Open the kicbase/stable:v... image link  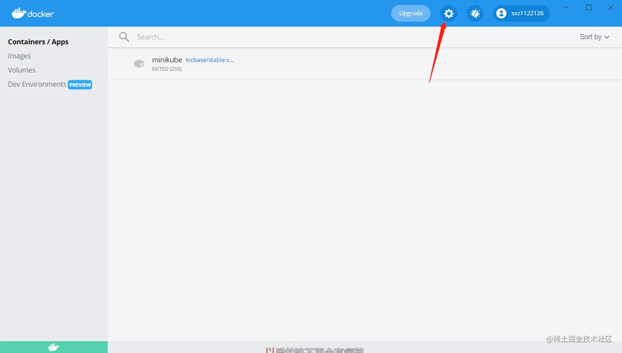pyautogui.click(x=210, y=60)
